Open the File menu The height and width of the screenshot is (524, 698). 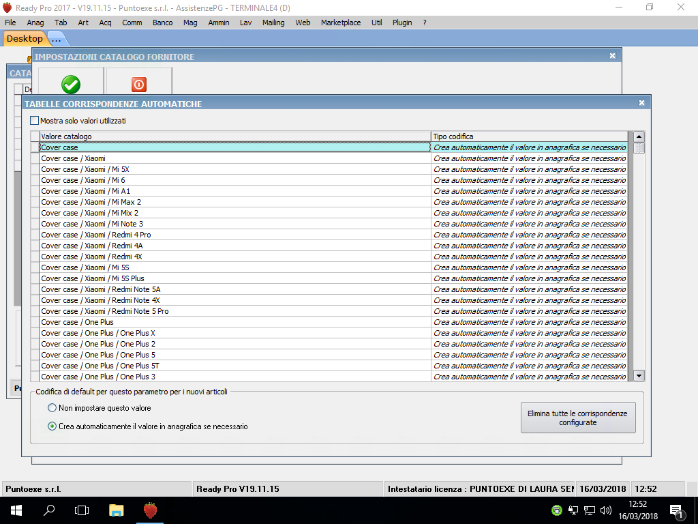click(x=10, y=23)
